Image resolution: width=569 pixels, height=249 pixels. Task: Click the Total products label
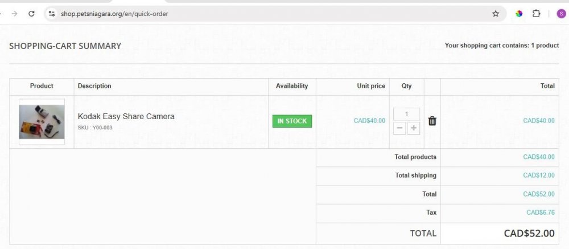[415, 157]
